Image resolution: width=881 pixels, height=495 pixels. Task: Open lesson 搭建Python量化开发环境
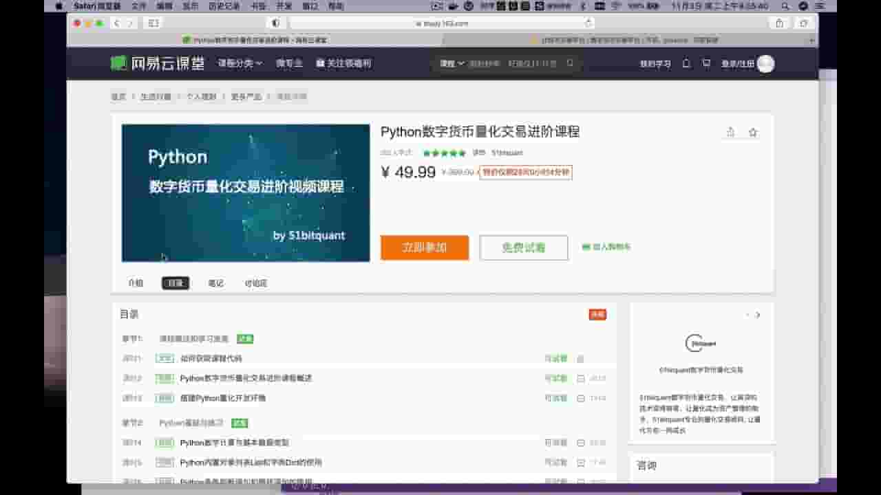coord(223,398)
